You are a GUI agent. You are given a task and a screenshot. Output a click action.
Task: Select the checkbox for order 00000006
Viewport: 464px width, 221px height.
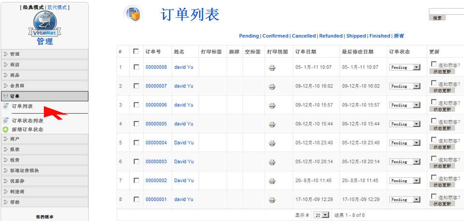[x=136, y=104]
